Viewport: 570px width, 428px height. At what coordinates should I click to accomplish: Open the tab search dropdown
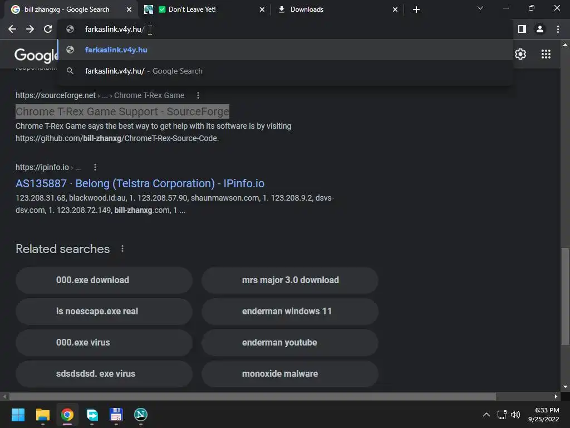(x=480, y=8)
